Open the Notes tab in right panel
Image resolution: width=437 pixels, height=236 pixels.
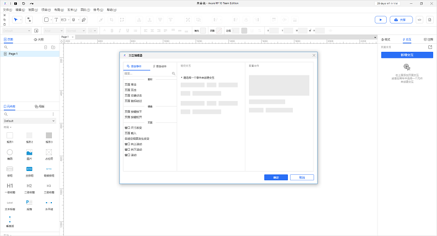pyautogui.click(x=428, y=39)
